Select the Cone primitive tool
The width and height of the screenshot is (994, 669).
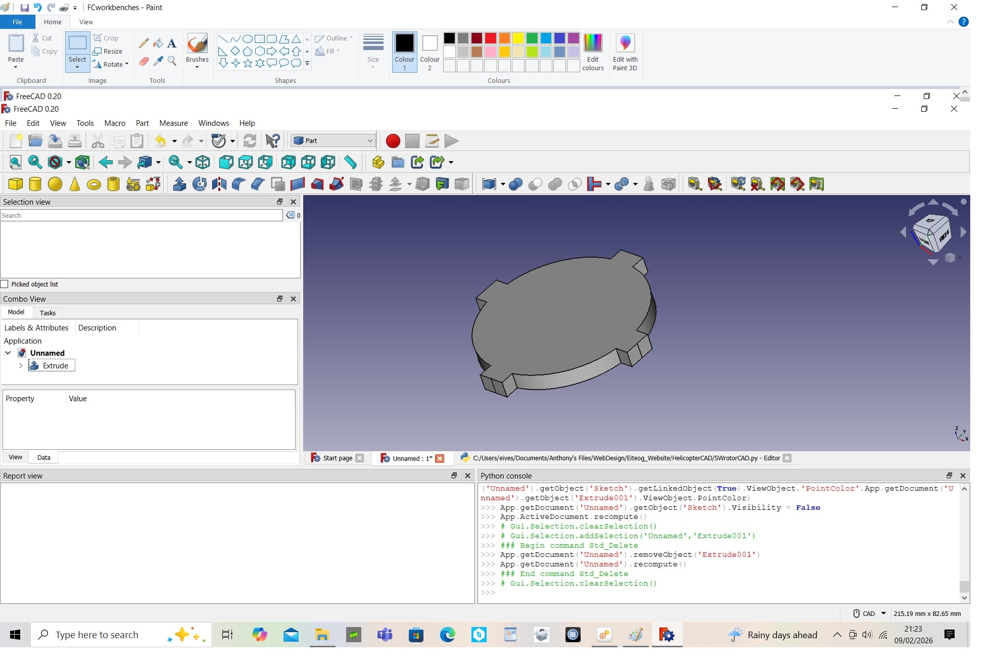click(74, 184)
